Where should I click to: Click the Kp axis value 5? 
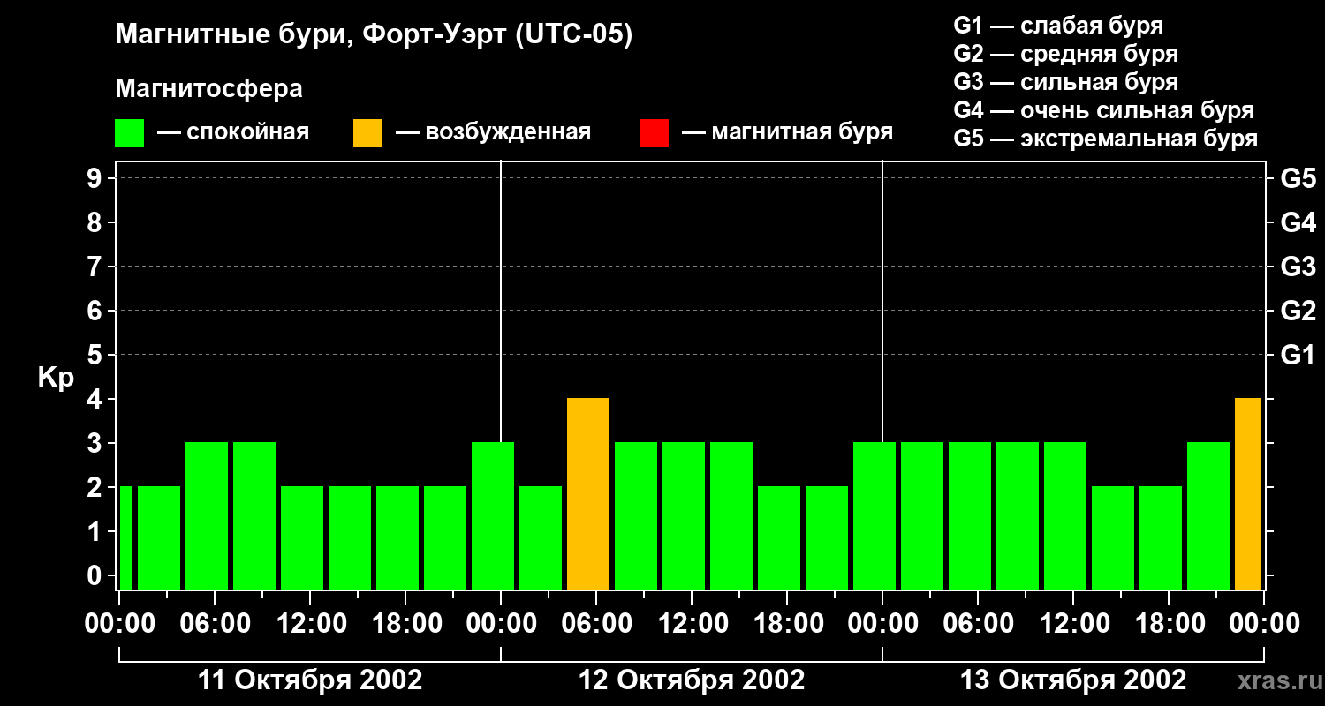(96, 355)
